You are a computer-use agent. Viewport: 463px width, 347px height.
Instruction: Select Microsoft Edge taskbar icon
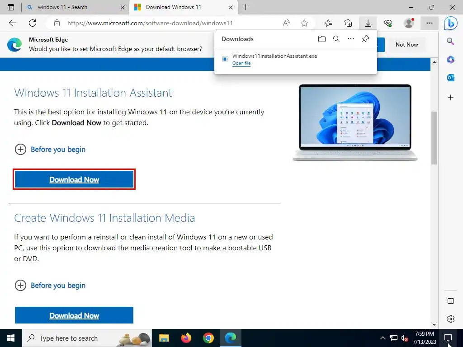[x=230, y=338]
